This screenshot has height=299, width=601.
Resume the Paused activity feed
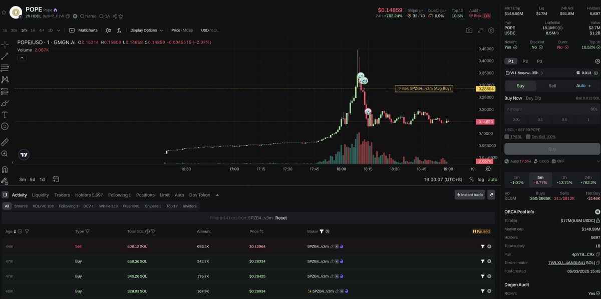pyautogui.click(x=481, y=231)
